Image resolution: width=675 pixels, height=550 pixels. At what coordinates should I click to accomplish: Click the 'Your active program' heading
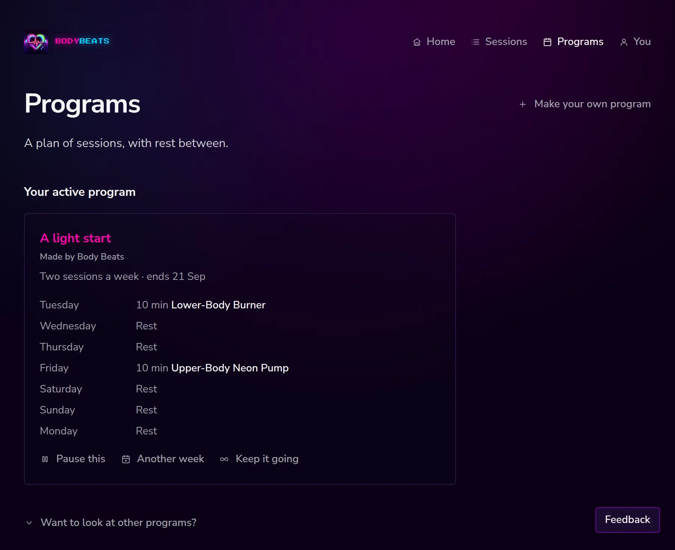79,192
